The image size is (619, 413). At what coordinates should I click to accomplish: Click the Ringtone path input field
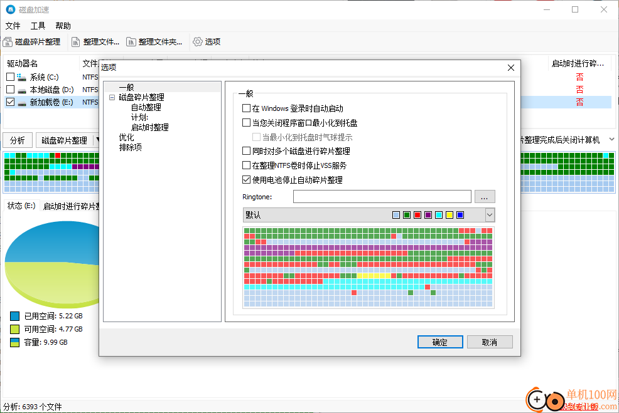pos(382,197)
